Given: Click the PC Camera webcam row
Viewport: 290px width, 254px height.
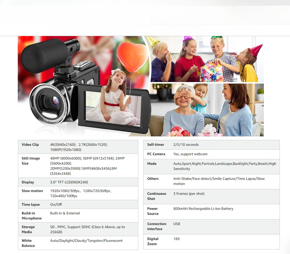Looking at the screenshot, I should coord(211,154).
